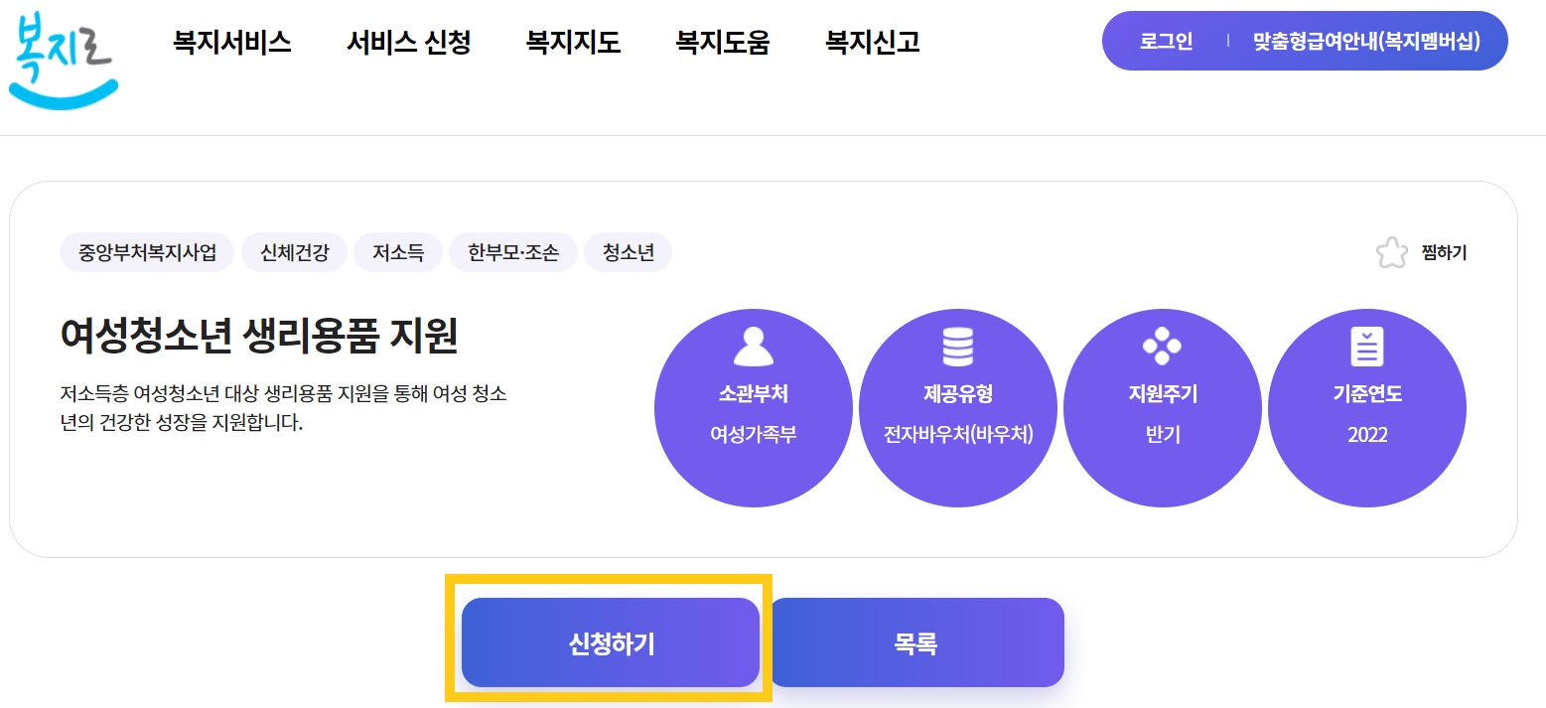Open the 복지신고 menu
This screenshot has height=708, width=1546.
(x=871, y=43)
